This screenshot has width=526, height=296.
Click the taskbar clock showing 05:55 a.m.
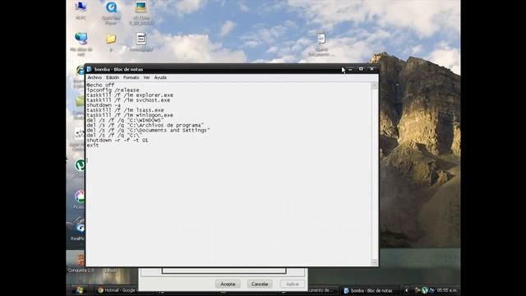point(447,290)
